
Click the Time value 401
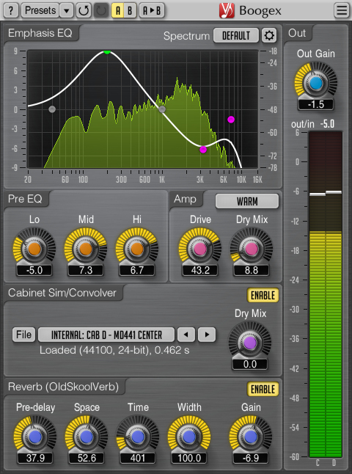point(138,458)
